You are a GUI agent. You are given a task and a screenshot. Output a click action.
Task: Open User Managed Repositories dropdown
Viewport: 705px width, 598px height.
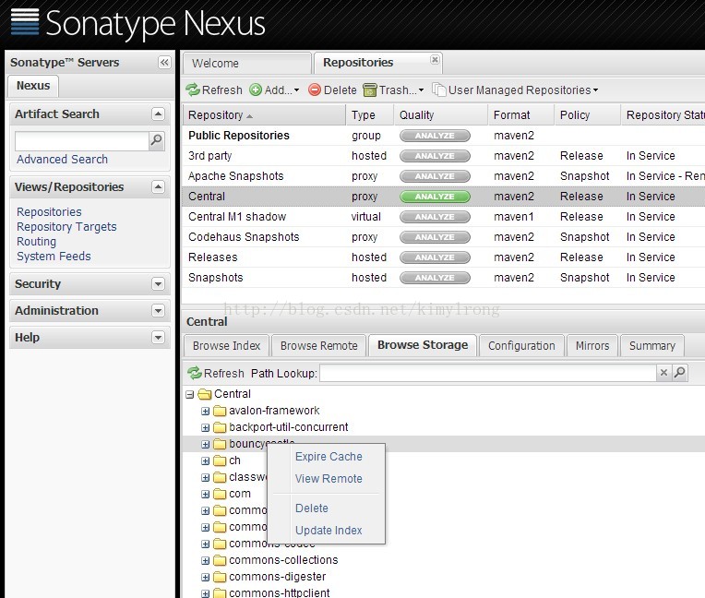pos(515,90)
